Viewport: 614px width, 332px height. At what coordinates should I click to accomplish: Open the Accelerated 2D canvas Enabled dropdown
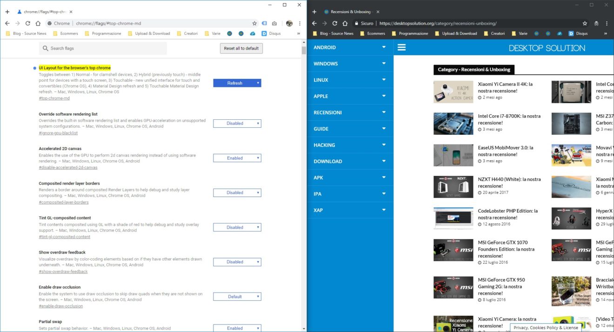237,158
